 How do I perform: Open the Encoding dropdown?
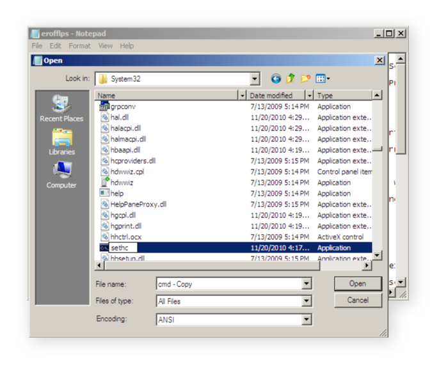(x=306, y=319)
